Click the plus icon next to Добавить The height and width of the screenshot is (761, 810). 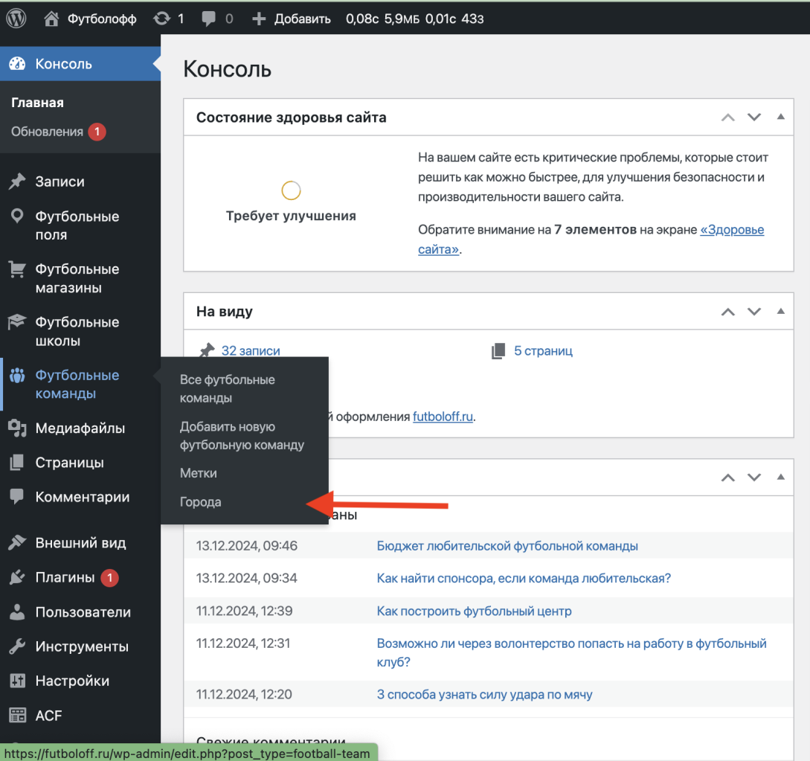[259, 19]
